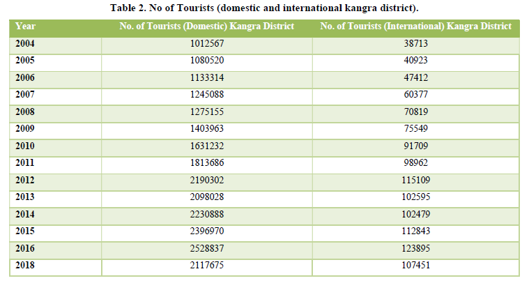529x283 pixels.
Task: Click domestic value 1631232 for 2010
Action: (206, 146)
